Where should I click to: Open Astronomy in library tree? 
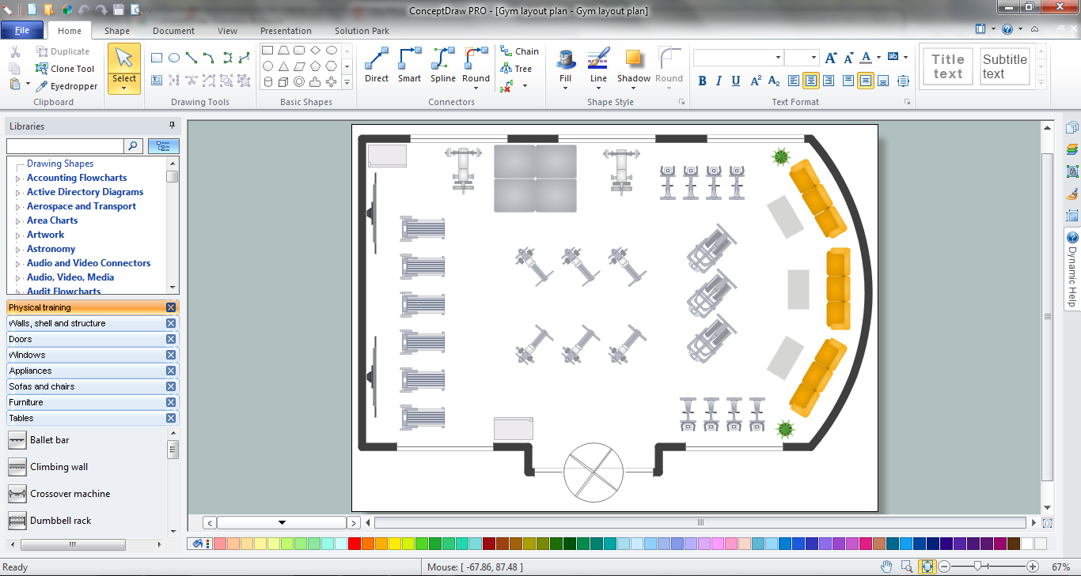pos(51,249)
